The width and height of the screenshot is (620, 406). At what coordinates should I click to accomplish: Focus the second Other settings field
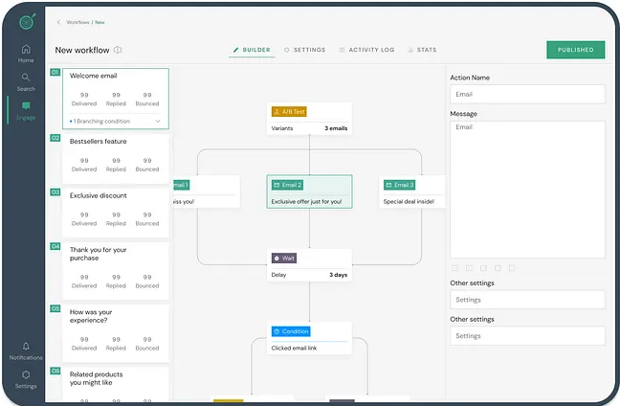[527, 335]
